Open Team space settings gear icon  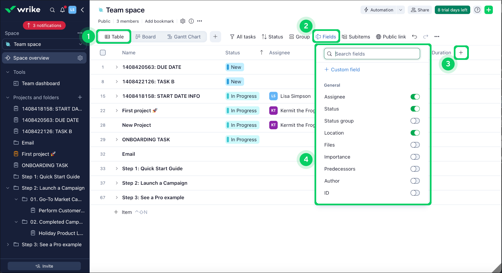[183, 21]
